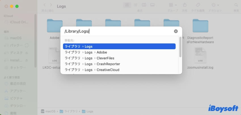The width and height of the screenshot is (241, 115).
Task: Click ライブラリ in the path bar
Action: point(69,111)
